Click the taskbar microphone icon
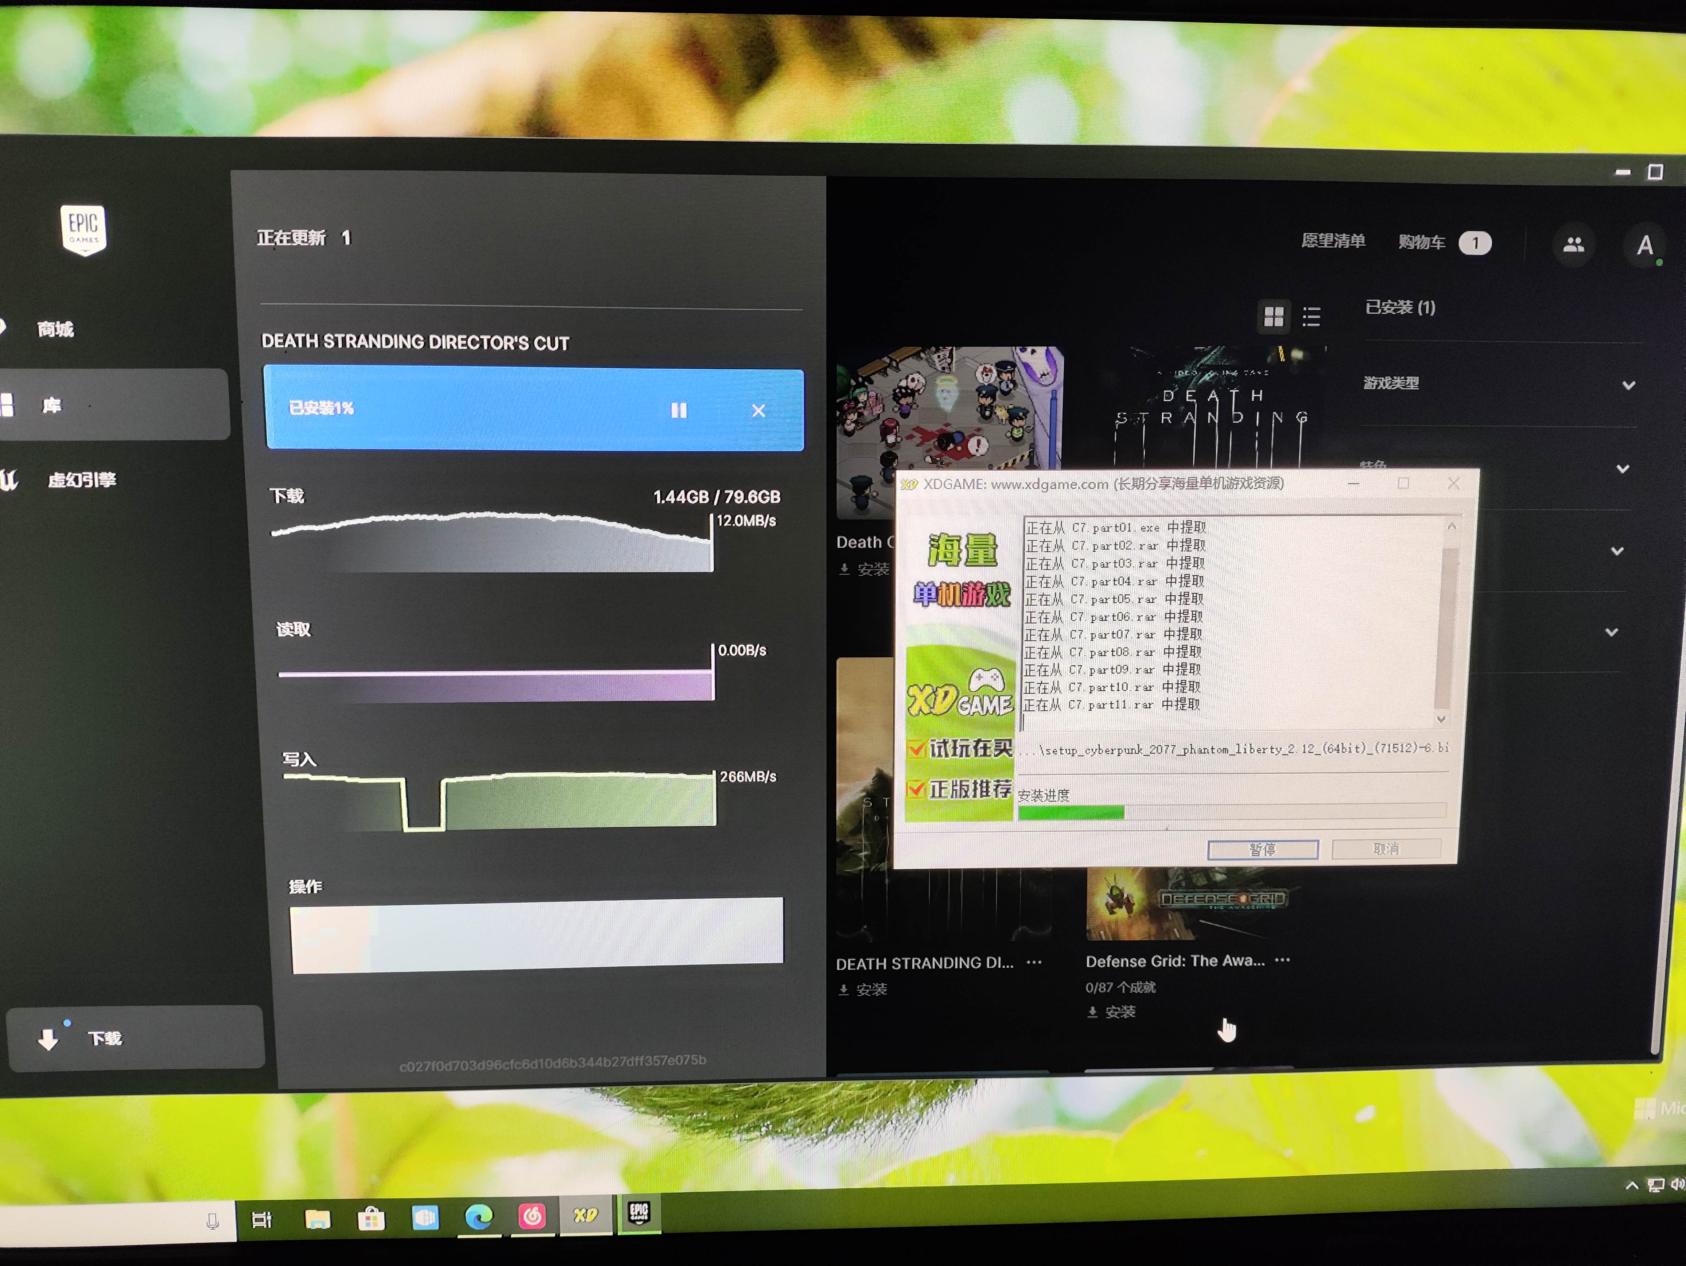Screen dimensions: 1686x1266 (213, 1221)
